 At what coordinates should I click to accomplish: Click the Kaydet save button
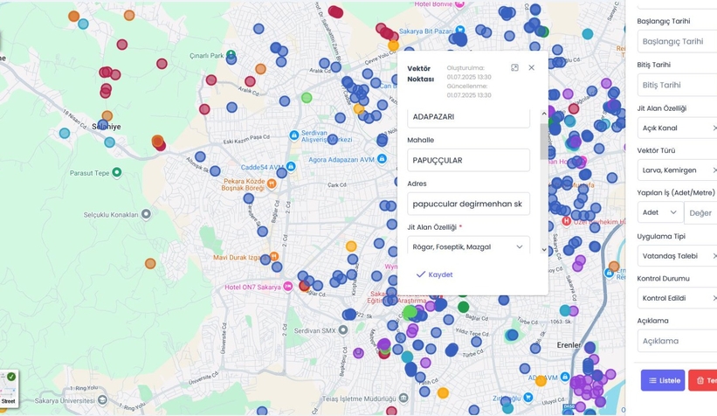point(434,274)
